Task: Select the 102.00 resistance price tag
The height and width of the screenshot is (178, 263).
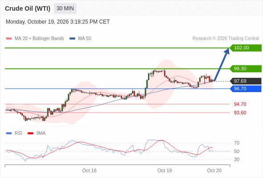Action: tap(246, 48)
